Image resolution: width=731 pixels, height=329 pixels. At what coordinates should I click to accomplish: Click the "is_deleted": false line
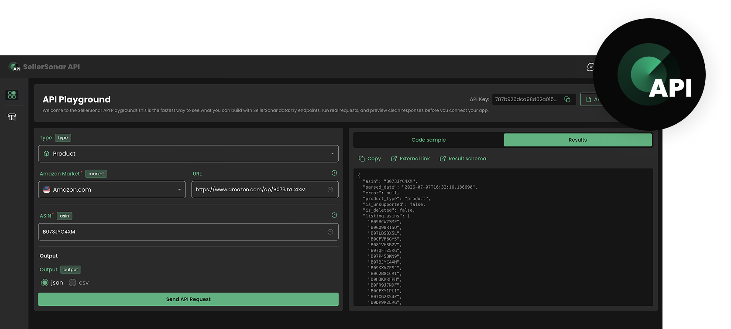[x=388, y=210]
